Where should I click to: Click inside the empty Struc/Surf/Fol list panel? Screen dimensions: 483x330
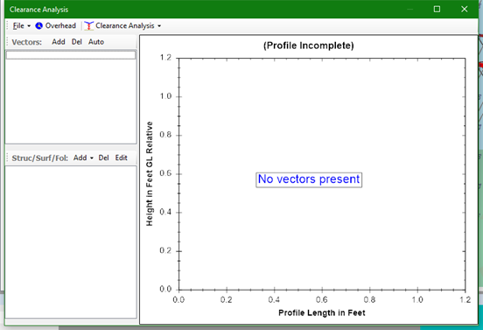[71, 242]
